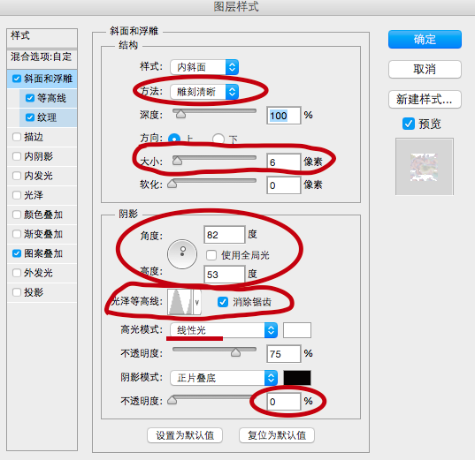Screen dimensions: 475x460
Task: Uncheck the 图案叠加 checkbox
Action: pyautogui.click(x=17, y=253)
